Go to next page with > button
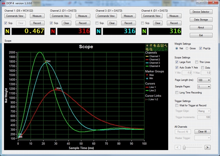Screen dimensions: 220x156 207,147
